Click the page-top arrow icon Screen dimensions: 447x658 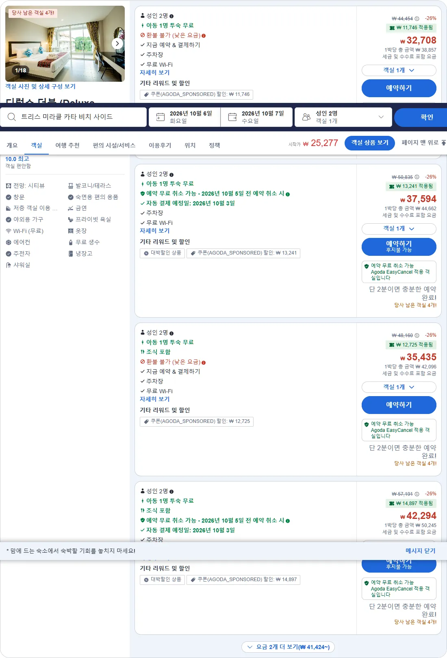pyautogui.click(x=444, y=143)
